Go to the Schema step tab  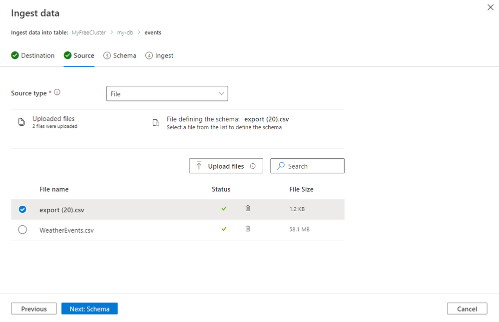point(120,56)
